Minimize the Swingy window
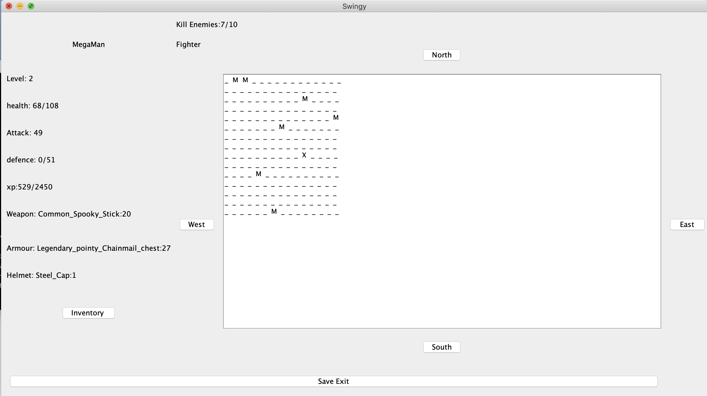The width and height of the screenshot is (707, 396). 20,6
